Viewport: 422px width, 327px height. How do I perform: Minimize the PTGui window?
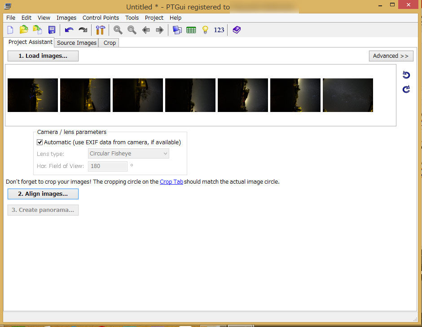coord(380,5)
